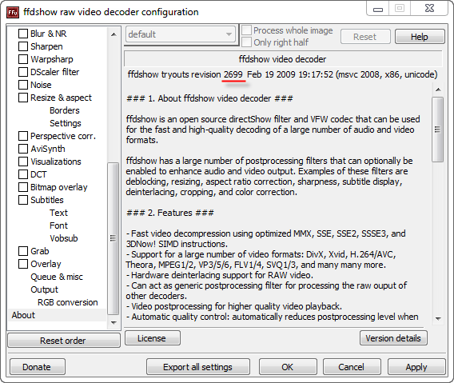Minimize the ffdshow configuration window

378,9
